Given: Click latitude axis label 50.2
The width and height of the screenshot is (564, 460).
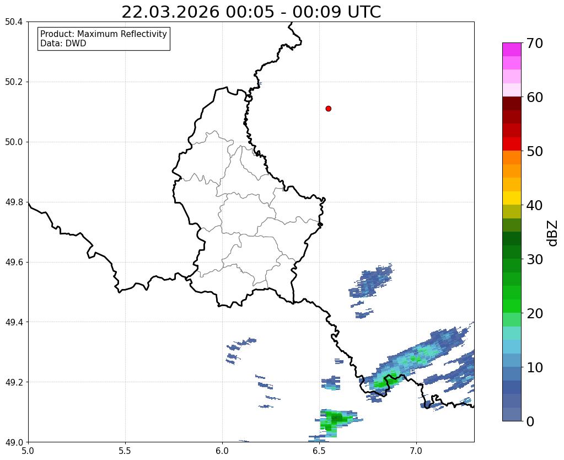Looking at the screenshot, I should coord(14,82).
